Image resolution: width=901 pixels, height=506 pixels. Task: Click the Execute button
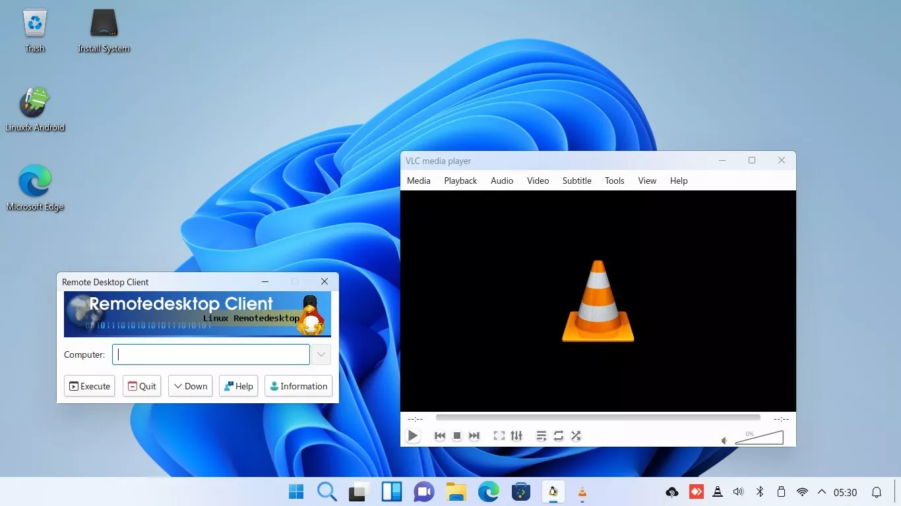coord(90,386)
